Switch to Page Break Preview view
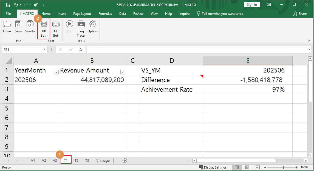Image resolution: width=314 pixels, height=171 pixels. click(258, 167)
